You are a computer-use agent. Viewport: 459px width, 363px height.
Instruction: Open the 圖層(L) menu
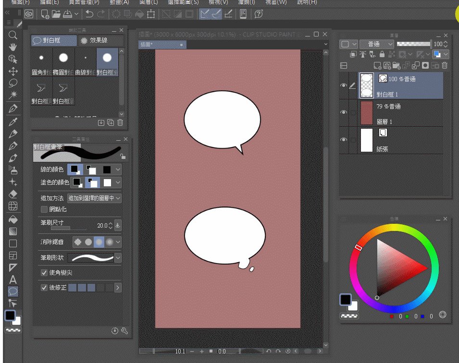(148, 2)
